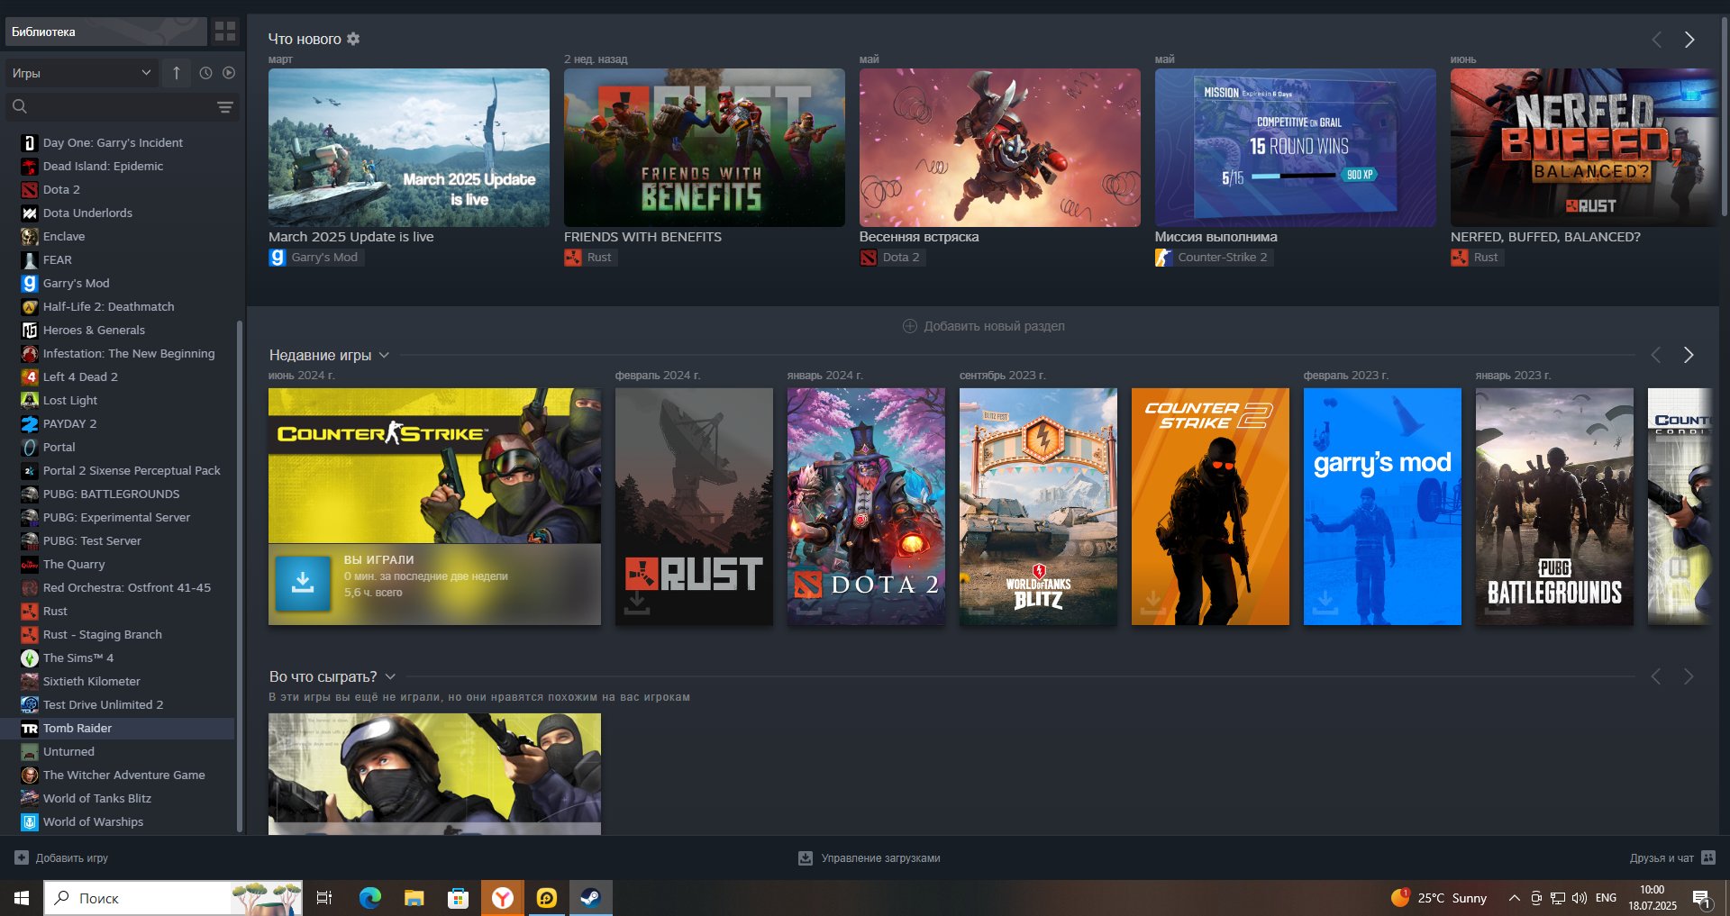Select Tomb Raider in library list
1730x916 pixels.
click(119, 728)
